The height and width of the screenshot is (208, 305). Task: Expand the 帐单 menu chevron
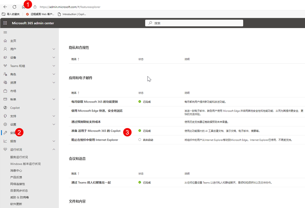pos(54,99)
